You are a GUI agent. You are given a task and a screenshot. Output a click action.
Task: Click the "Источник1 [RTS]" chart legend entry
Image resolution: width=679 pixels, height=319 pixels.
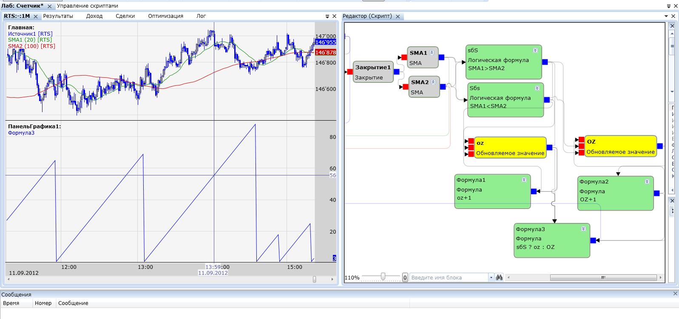[30, 34]
